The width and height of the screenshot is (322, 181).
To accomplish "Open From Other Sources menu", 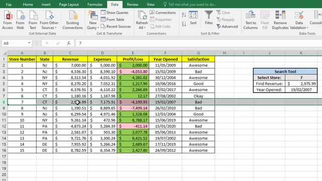I will [x=49, y=20].
